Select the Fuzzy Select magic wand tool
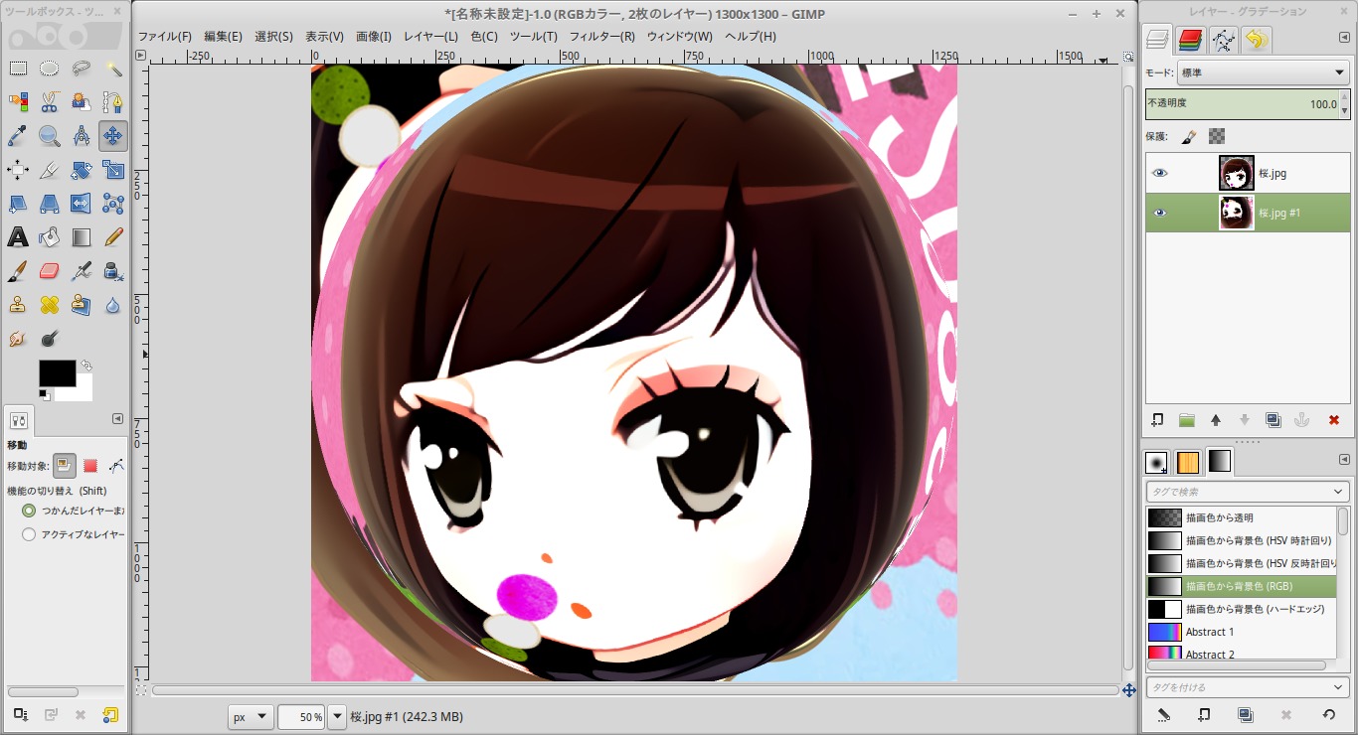This screenshot has width=1358, height=735. (113, 69)
